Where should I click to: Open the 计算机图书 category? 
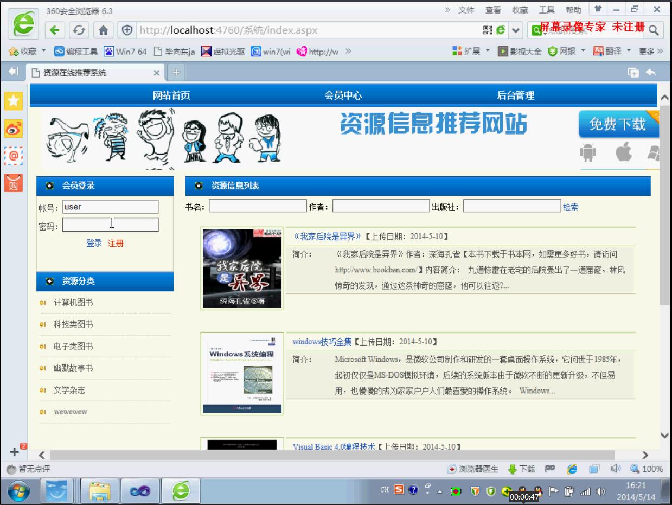73,303
